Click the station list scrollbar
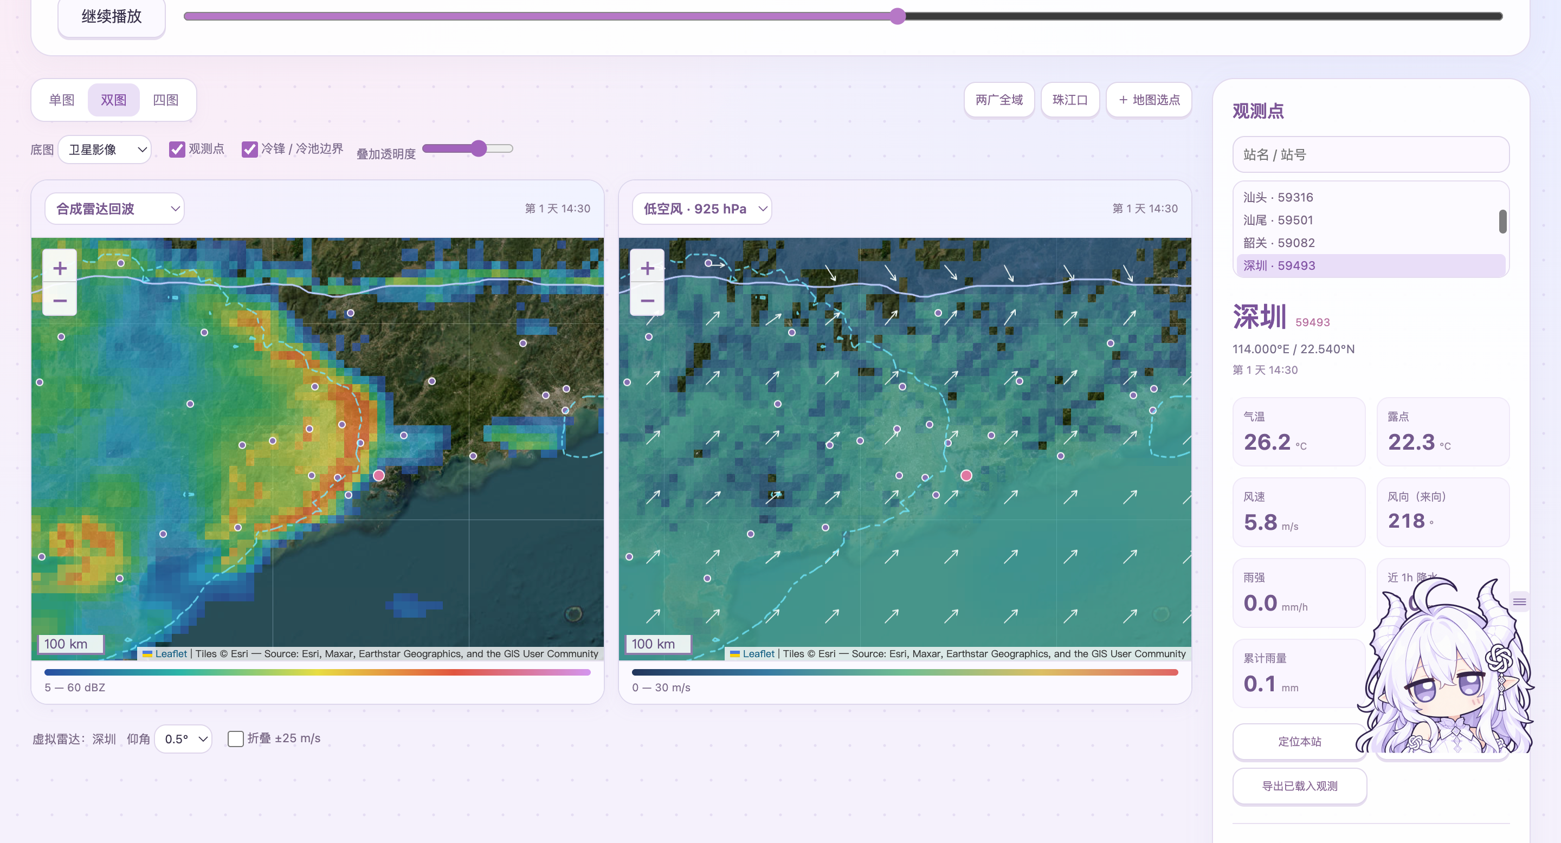Viewport: 1561px width, 843px height. [1503, 221]
